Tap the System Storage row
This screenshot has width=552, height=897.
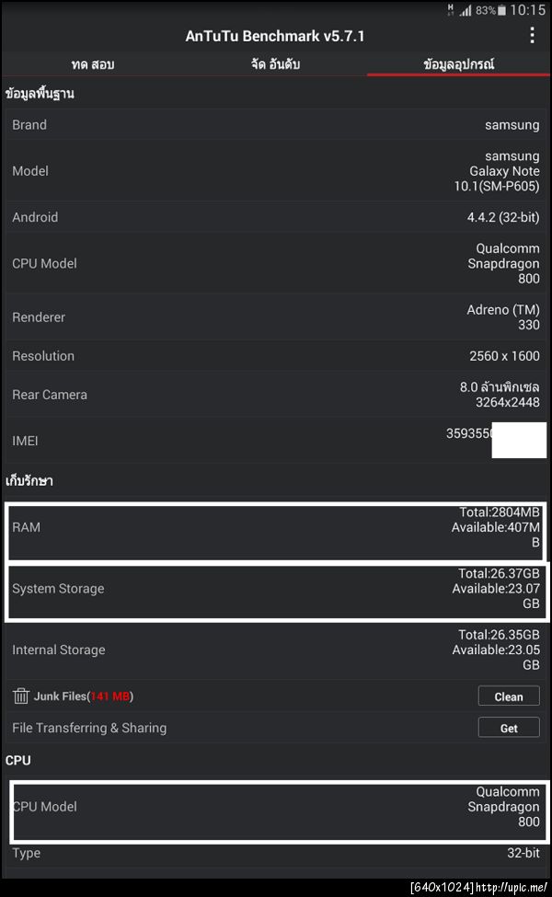[276, 589]
